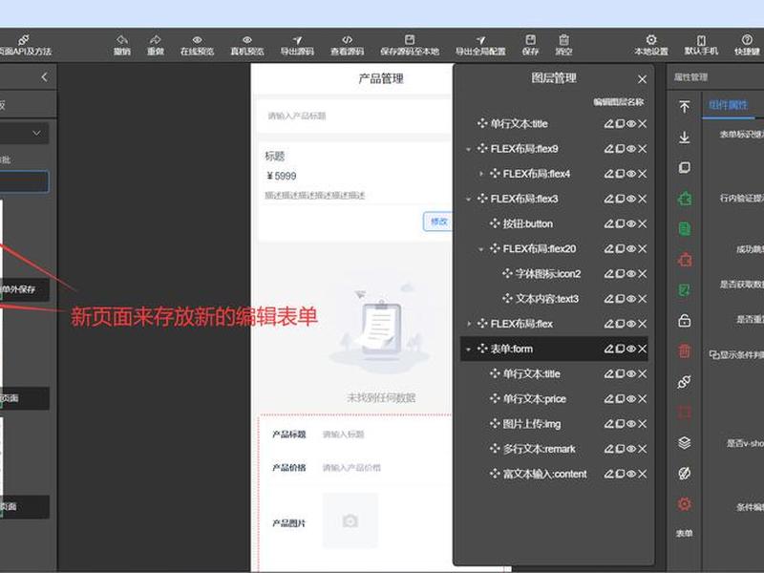This screenshot has width=764, height=573.
Task: Hide the 按钮:button layer
Action: click(x=631, y=223)
